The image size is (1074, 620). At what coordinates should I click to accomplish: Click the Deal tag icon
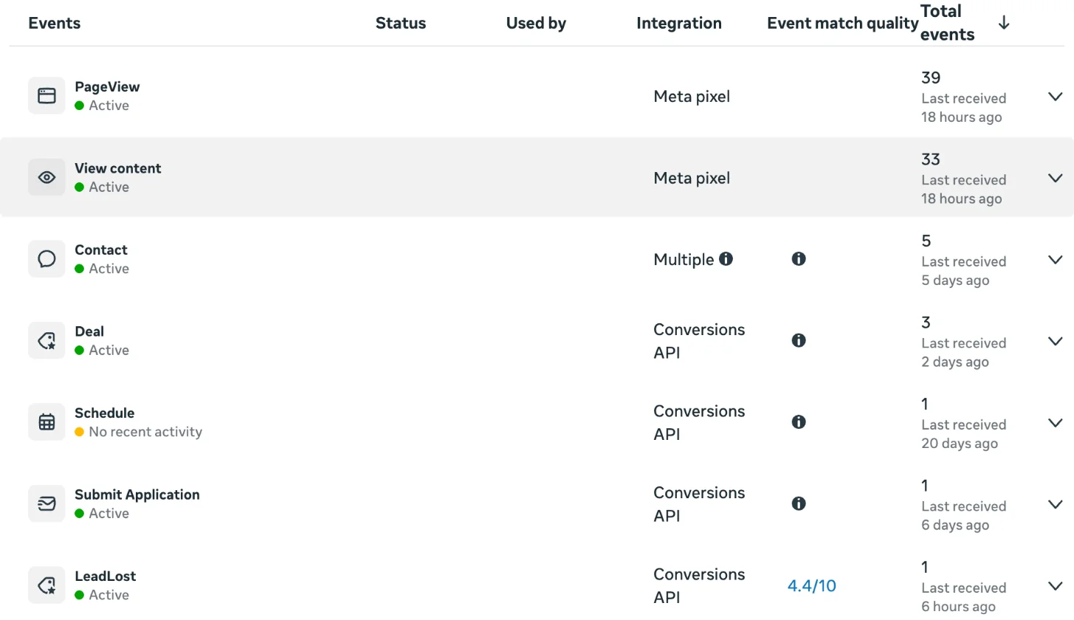pos(47,340)
